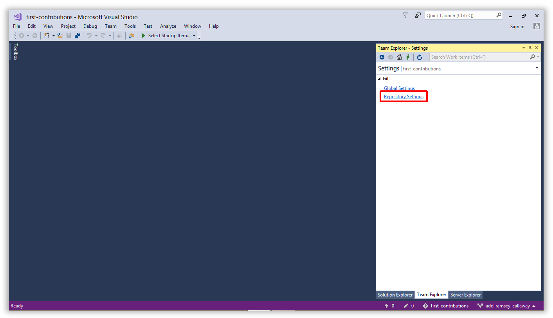Click the Quick Launch magnifier icon

pyautogui.click(x=499, y=15)
